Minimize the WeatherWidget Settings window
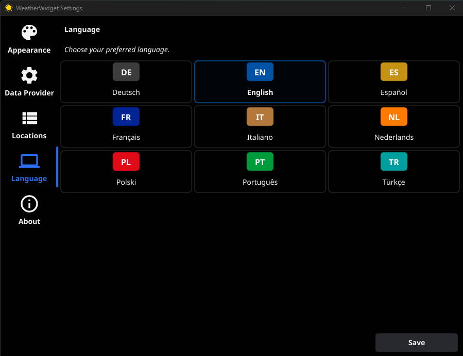This screenshot has width=463, height=356. pos(405,8)
